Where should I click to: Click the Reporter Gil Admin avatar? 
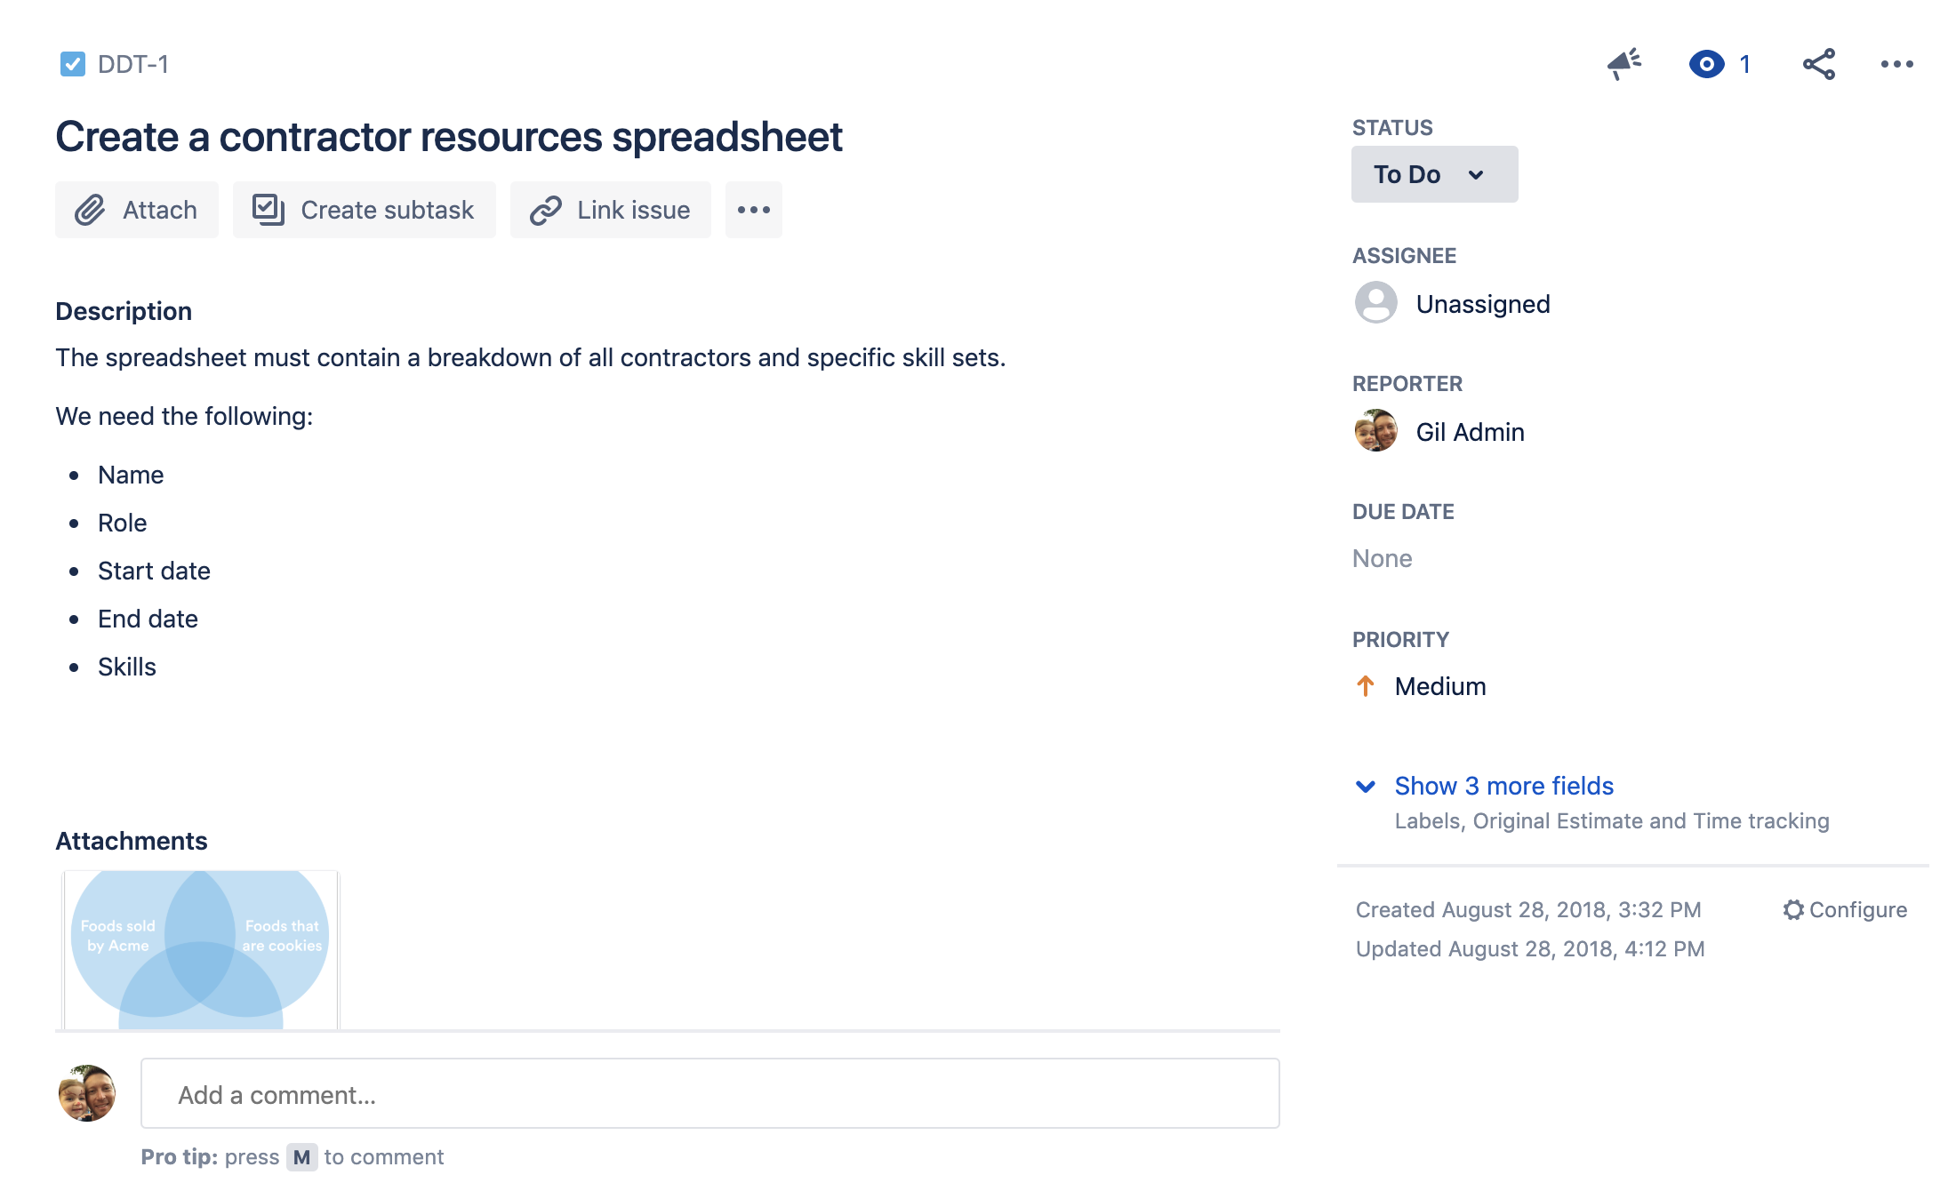(1375, 431)
